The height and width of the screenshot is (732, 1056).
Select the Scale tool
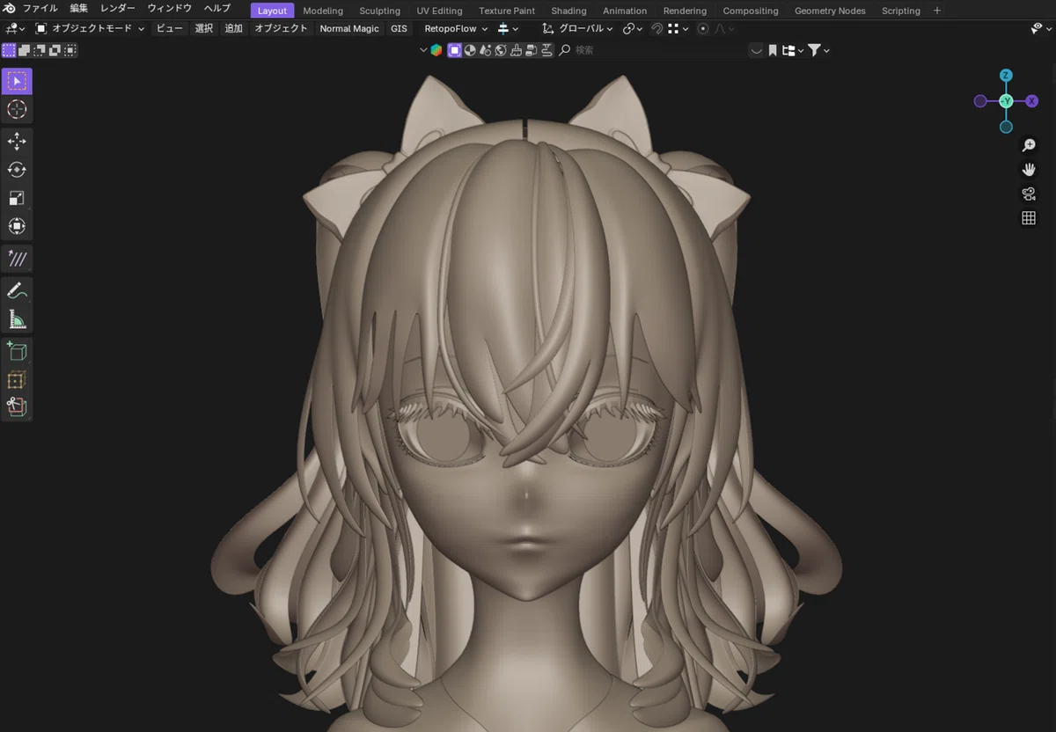17,198
